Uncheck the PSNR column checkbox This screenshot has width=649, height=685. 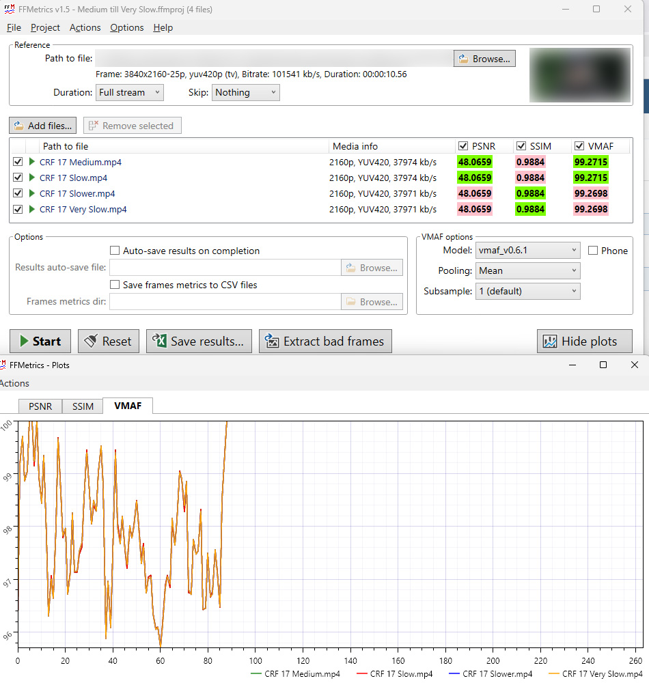tap(464, 146)
